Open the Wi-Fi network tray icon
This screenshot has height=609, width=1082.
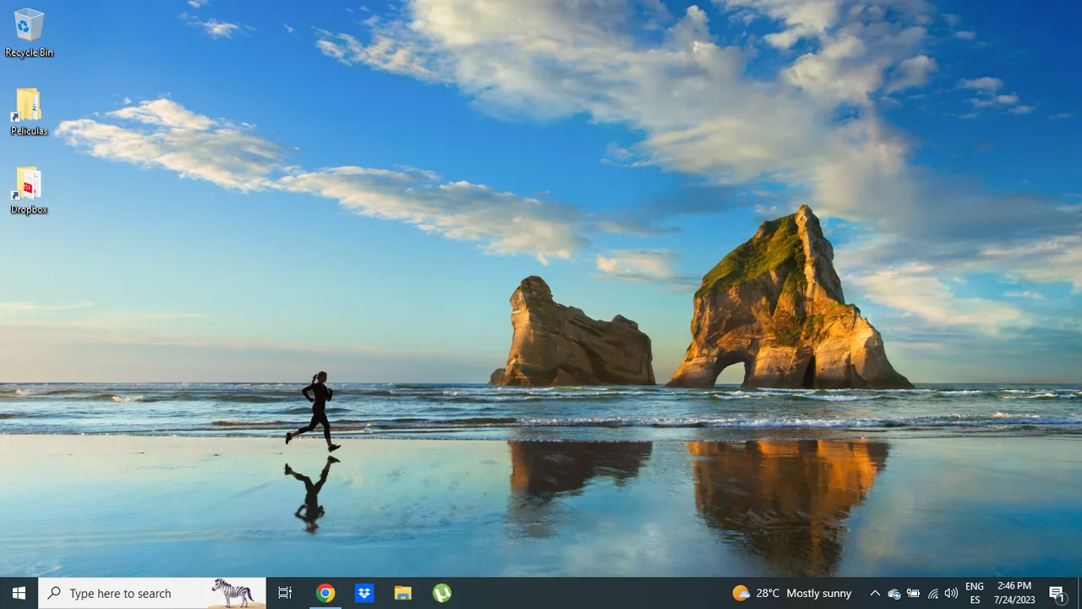click(932, 594)
